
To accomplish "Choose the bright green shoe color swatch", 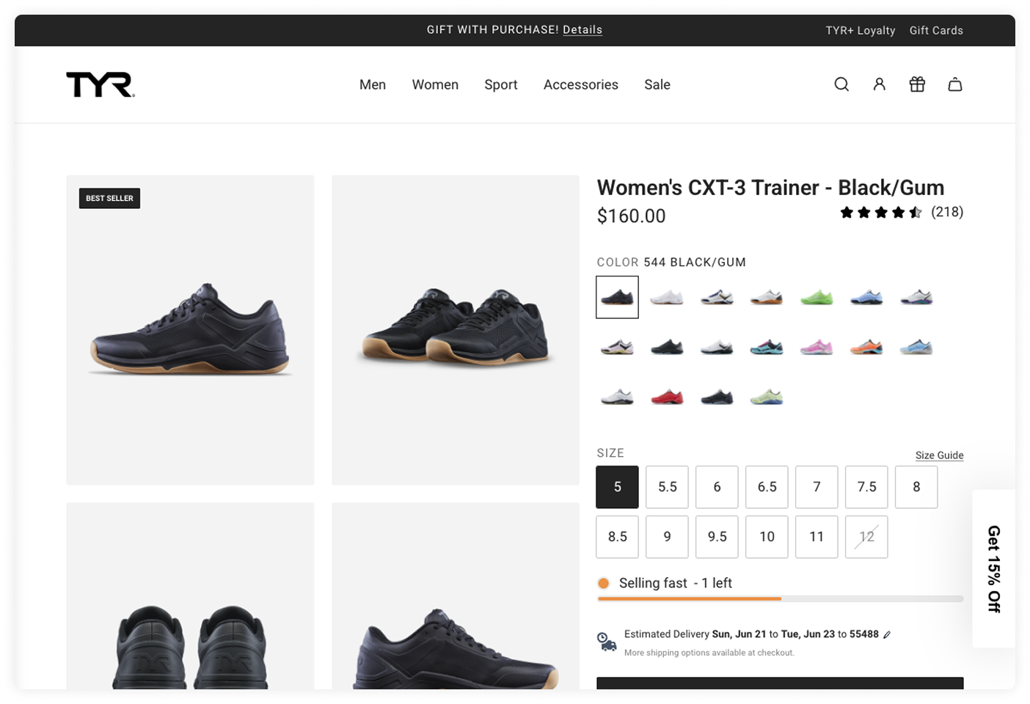I will 817,297.
